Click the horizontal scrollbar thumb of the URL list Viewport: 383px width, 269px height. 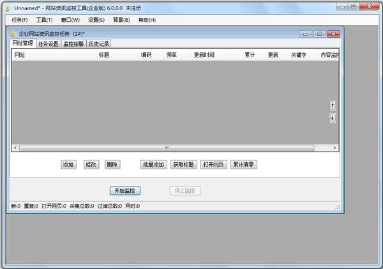(167, 148)
